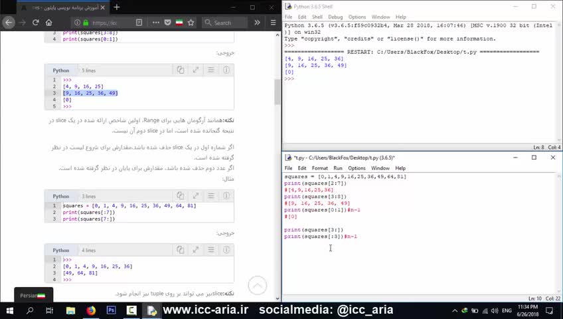Click the green padlock security icon
This screenshot has height=319, width=563.
point(86,23)
